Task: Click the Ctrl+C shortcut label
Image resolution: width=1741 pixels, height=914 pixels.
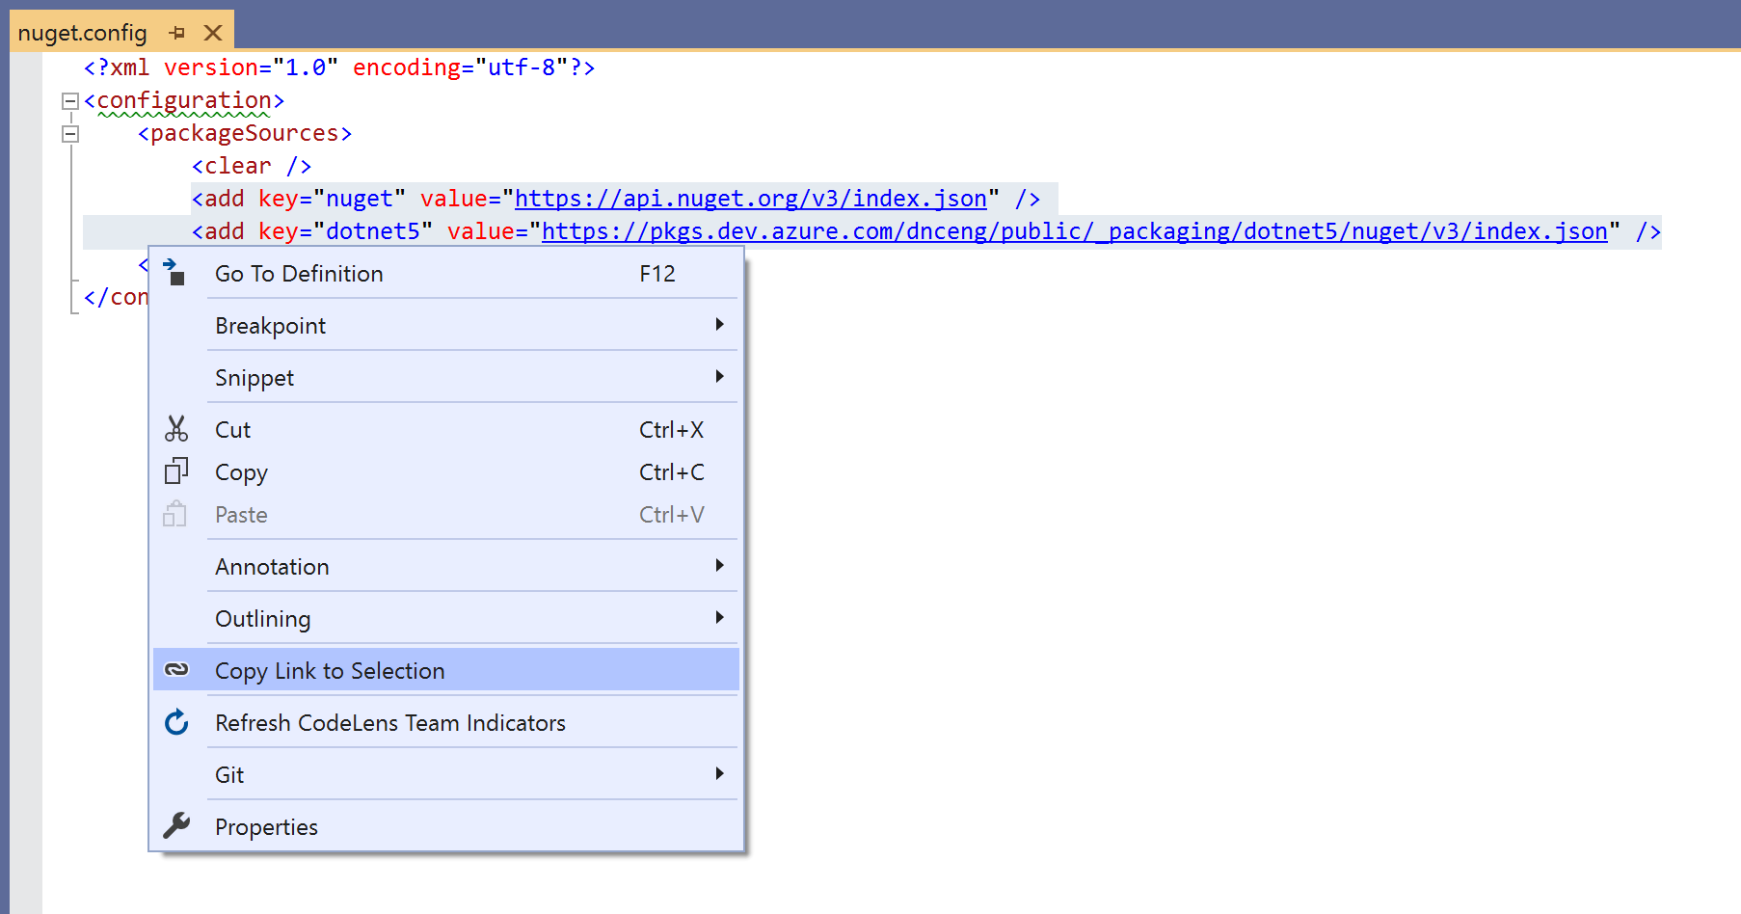Action: (672, 472)
